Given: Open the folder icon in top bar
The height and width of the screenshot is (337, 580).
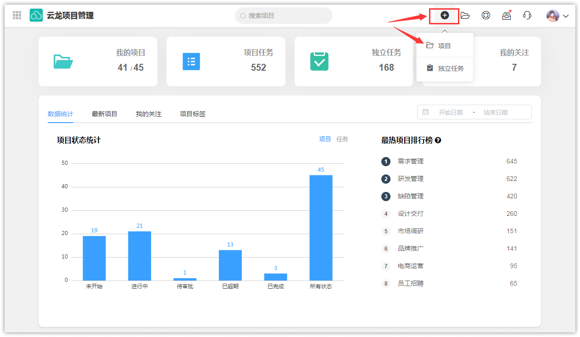Looking at the screenshot, I should [x=465, y=16].
